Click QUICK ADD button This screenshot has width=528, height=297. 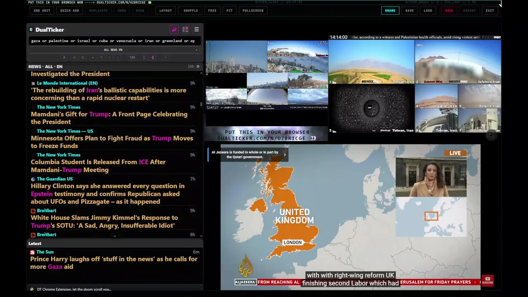click(x=69, y=11)
